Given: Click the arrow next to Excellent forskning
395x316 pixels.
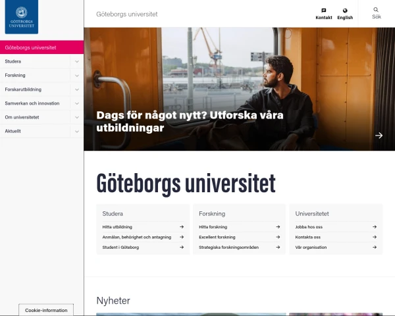Looking at the screenshot, I should click(x=278, y=237).
